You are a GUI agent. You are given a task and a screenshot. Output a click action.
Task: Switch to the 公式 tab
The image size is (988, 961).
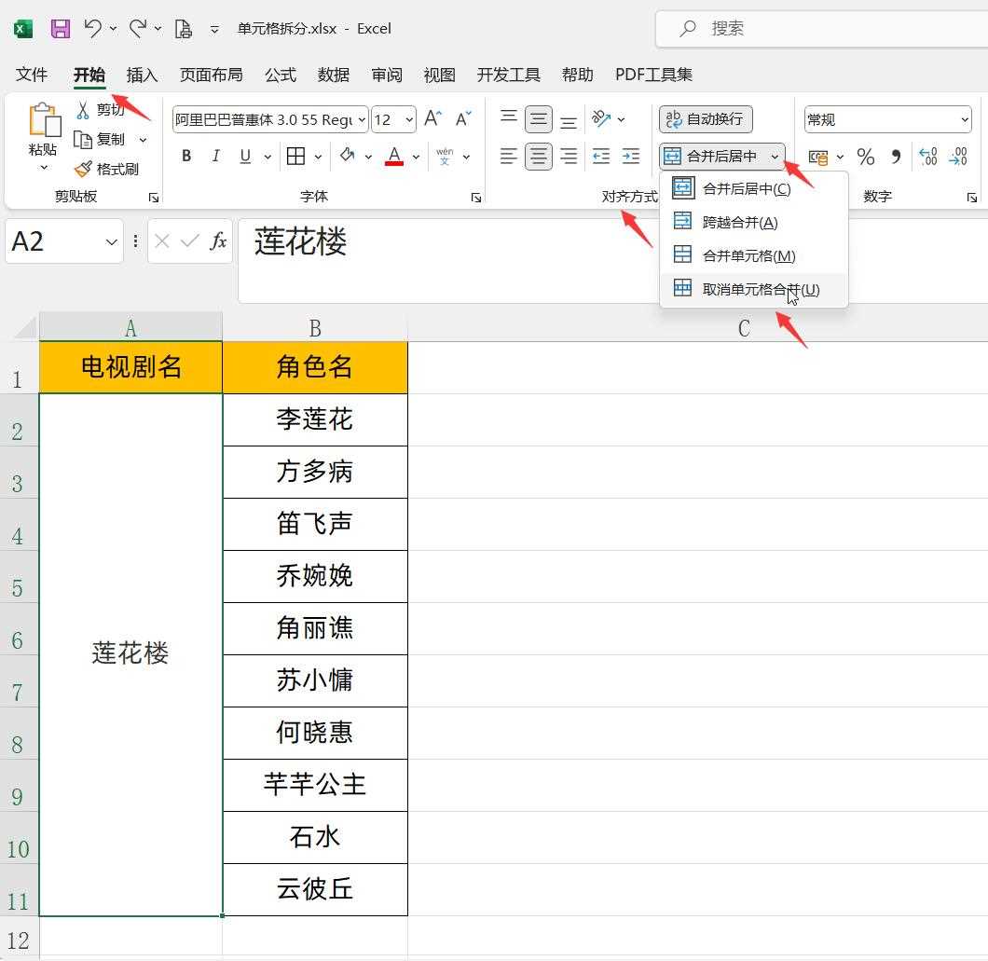281,75
